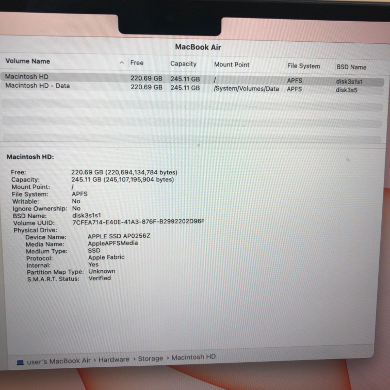Click the File System column header
390x390 pixels.
(x=303, y=66)
